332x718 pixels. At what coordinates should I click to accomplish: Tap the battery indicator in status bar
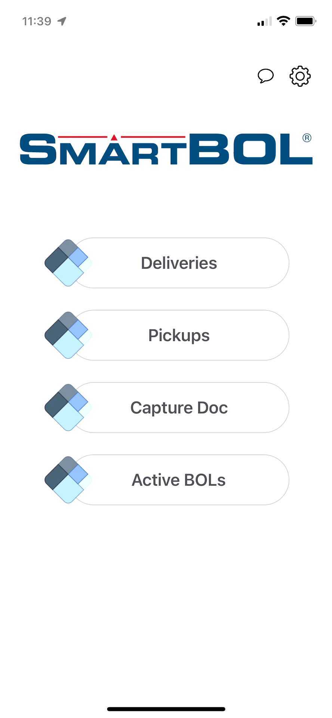(x=305, y=21)
